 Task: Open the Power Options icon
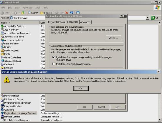coord(2,96)
